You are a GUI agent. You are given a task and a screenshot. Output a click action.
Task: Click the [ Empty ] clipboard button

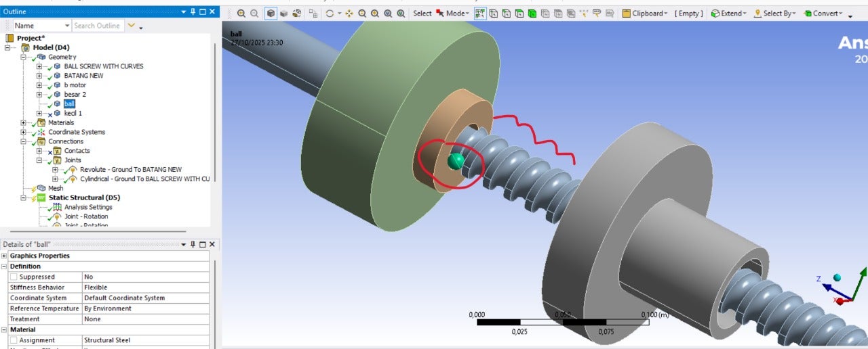(689, 14)
